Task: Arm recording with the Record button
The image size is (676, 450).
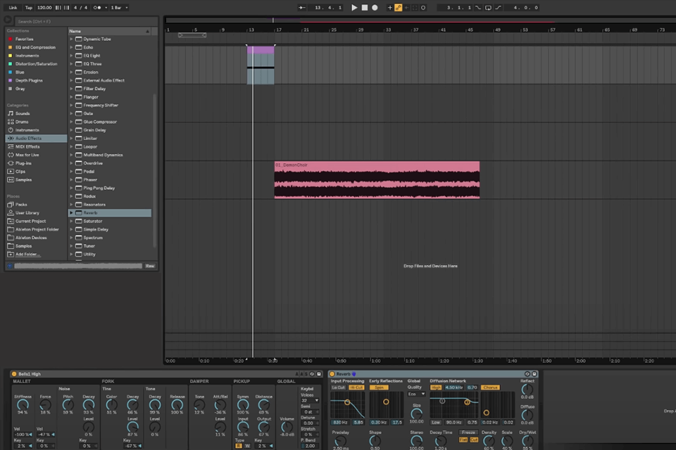Action: point(374,8)
